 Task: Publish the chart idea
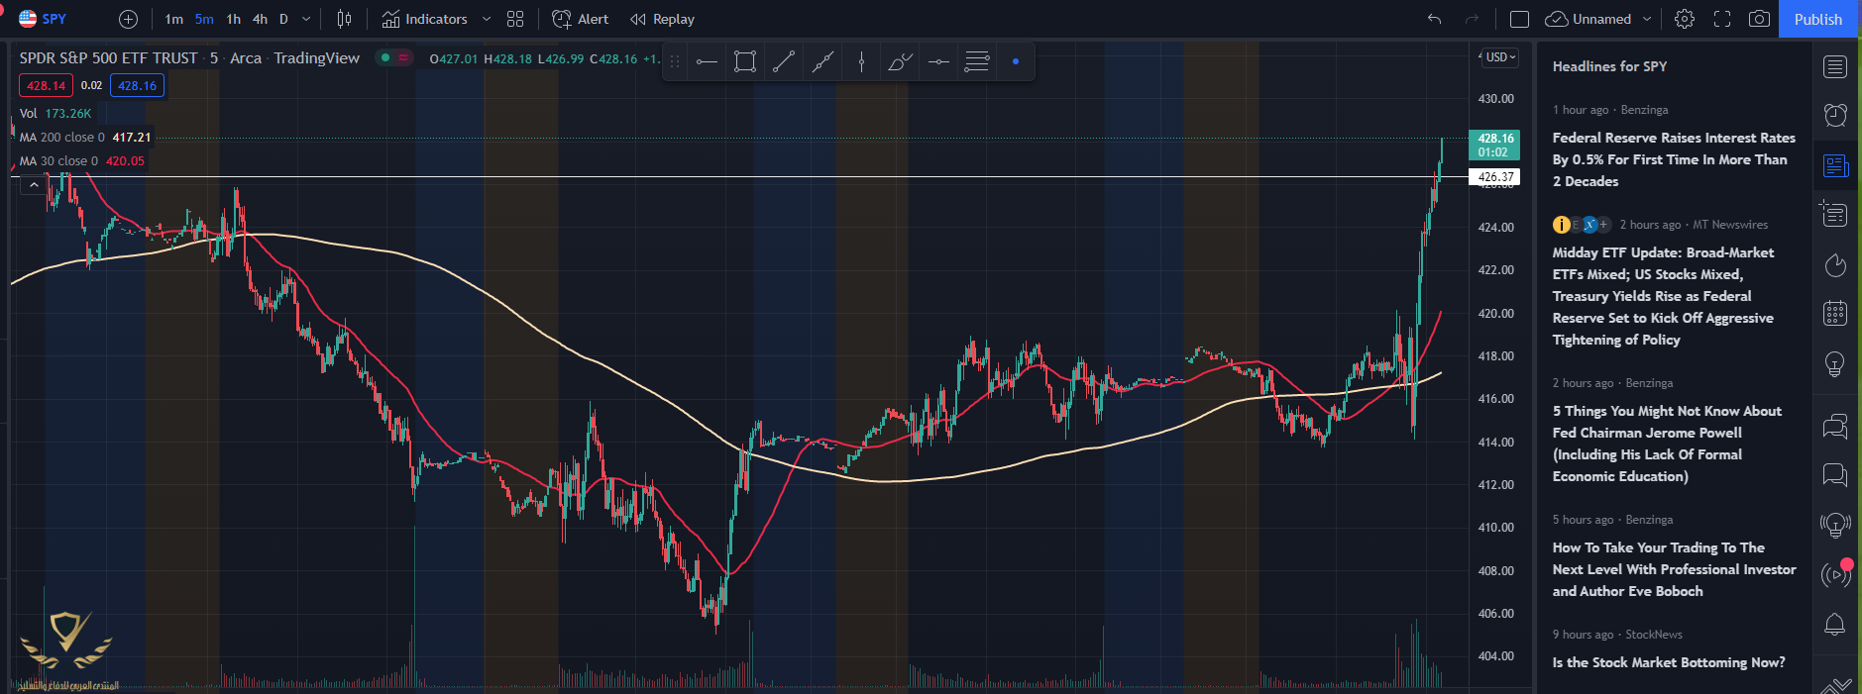[x=1818, y=19]
